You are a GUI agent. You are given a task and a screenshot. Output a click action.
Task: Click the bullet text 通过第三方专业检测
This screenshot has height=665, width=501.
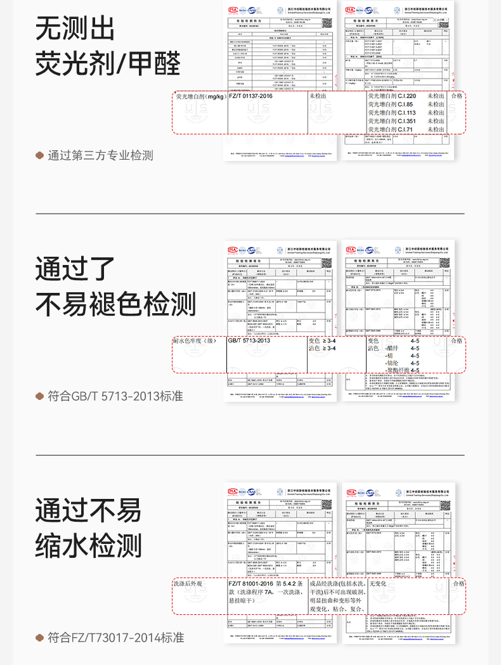101,156
